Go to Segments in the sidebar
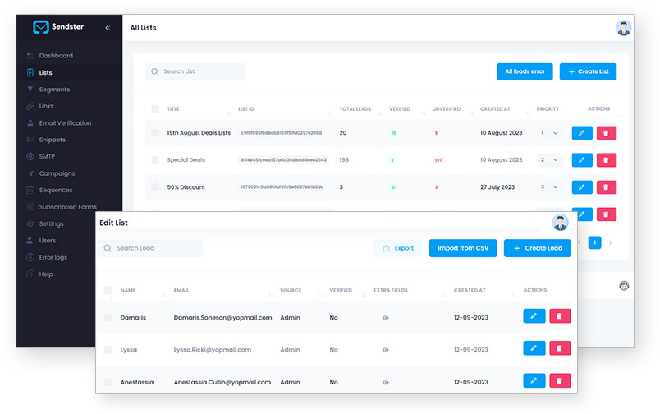Viewport: 660px width, 414px height. 54,90
